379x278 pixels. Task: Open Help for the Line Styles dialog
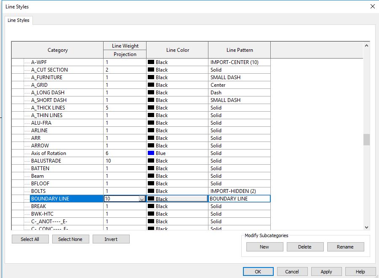[360, 271]
